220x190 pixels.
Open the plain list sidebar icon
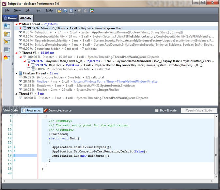(x=7, y=50)
